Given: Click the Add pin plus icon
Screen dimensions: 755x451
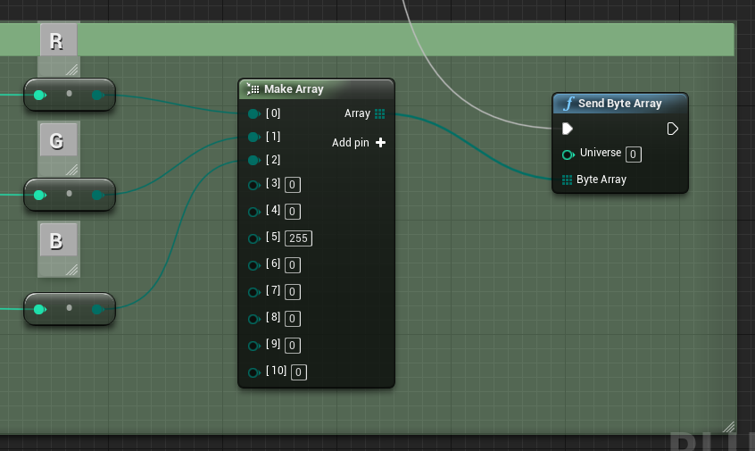Looking at the screenshot, I should (x=380, y=143).
